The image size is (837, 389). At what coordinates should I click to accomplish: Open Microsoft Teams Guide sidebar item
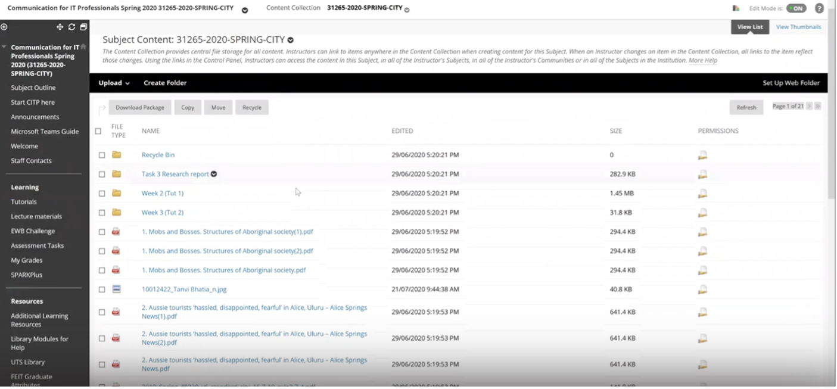pyautogui.click(x=45, y=132)
